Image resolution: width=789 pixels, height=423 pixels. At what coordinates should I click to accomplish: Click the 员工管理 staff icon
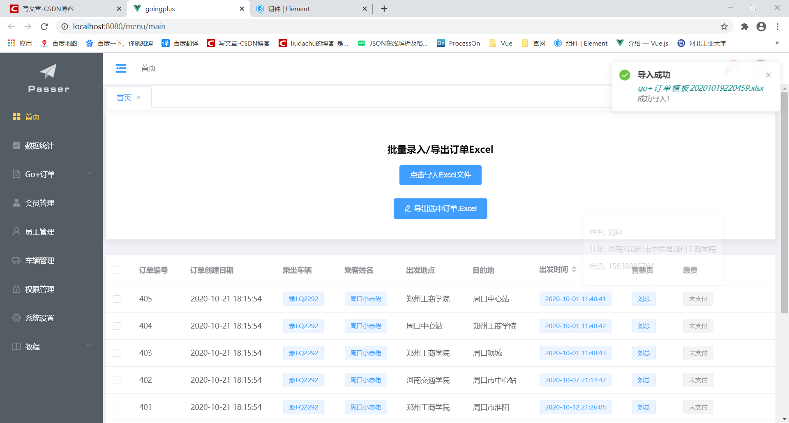click(x=16, y=231)
